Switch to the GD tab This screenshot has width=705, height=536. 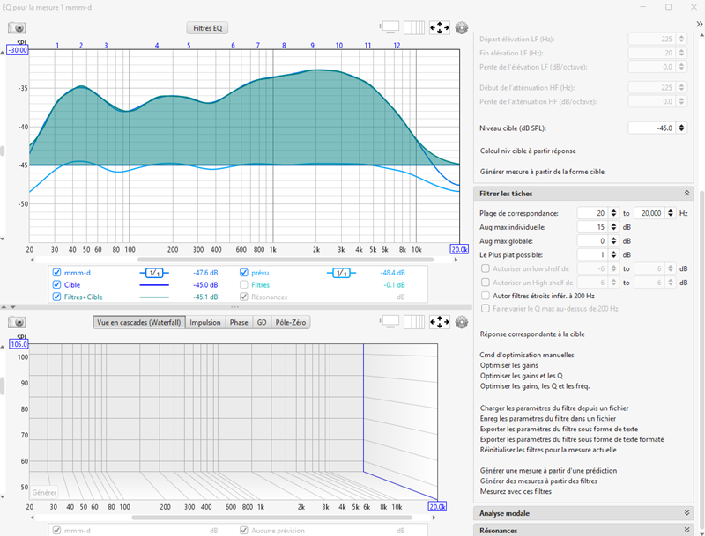click(262, 322)
